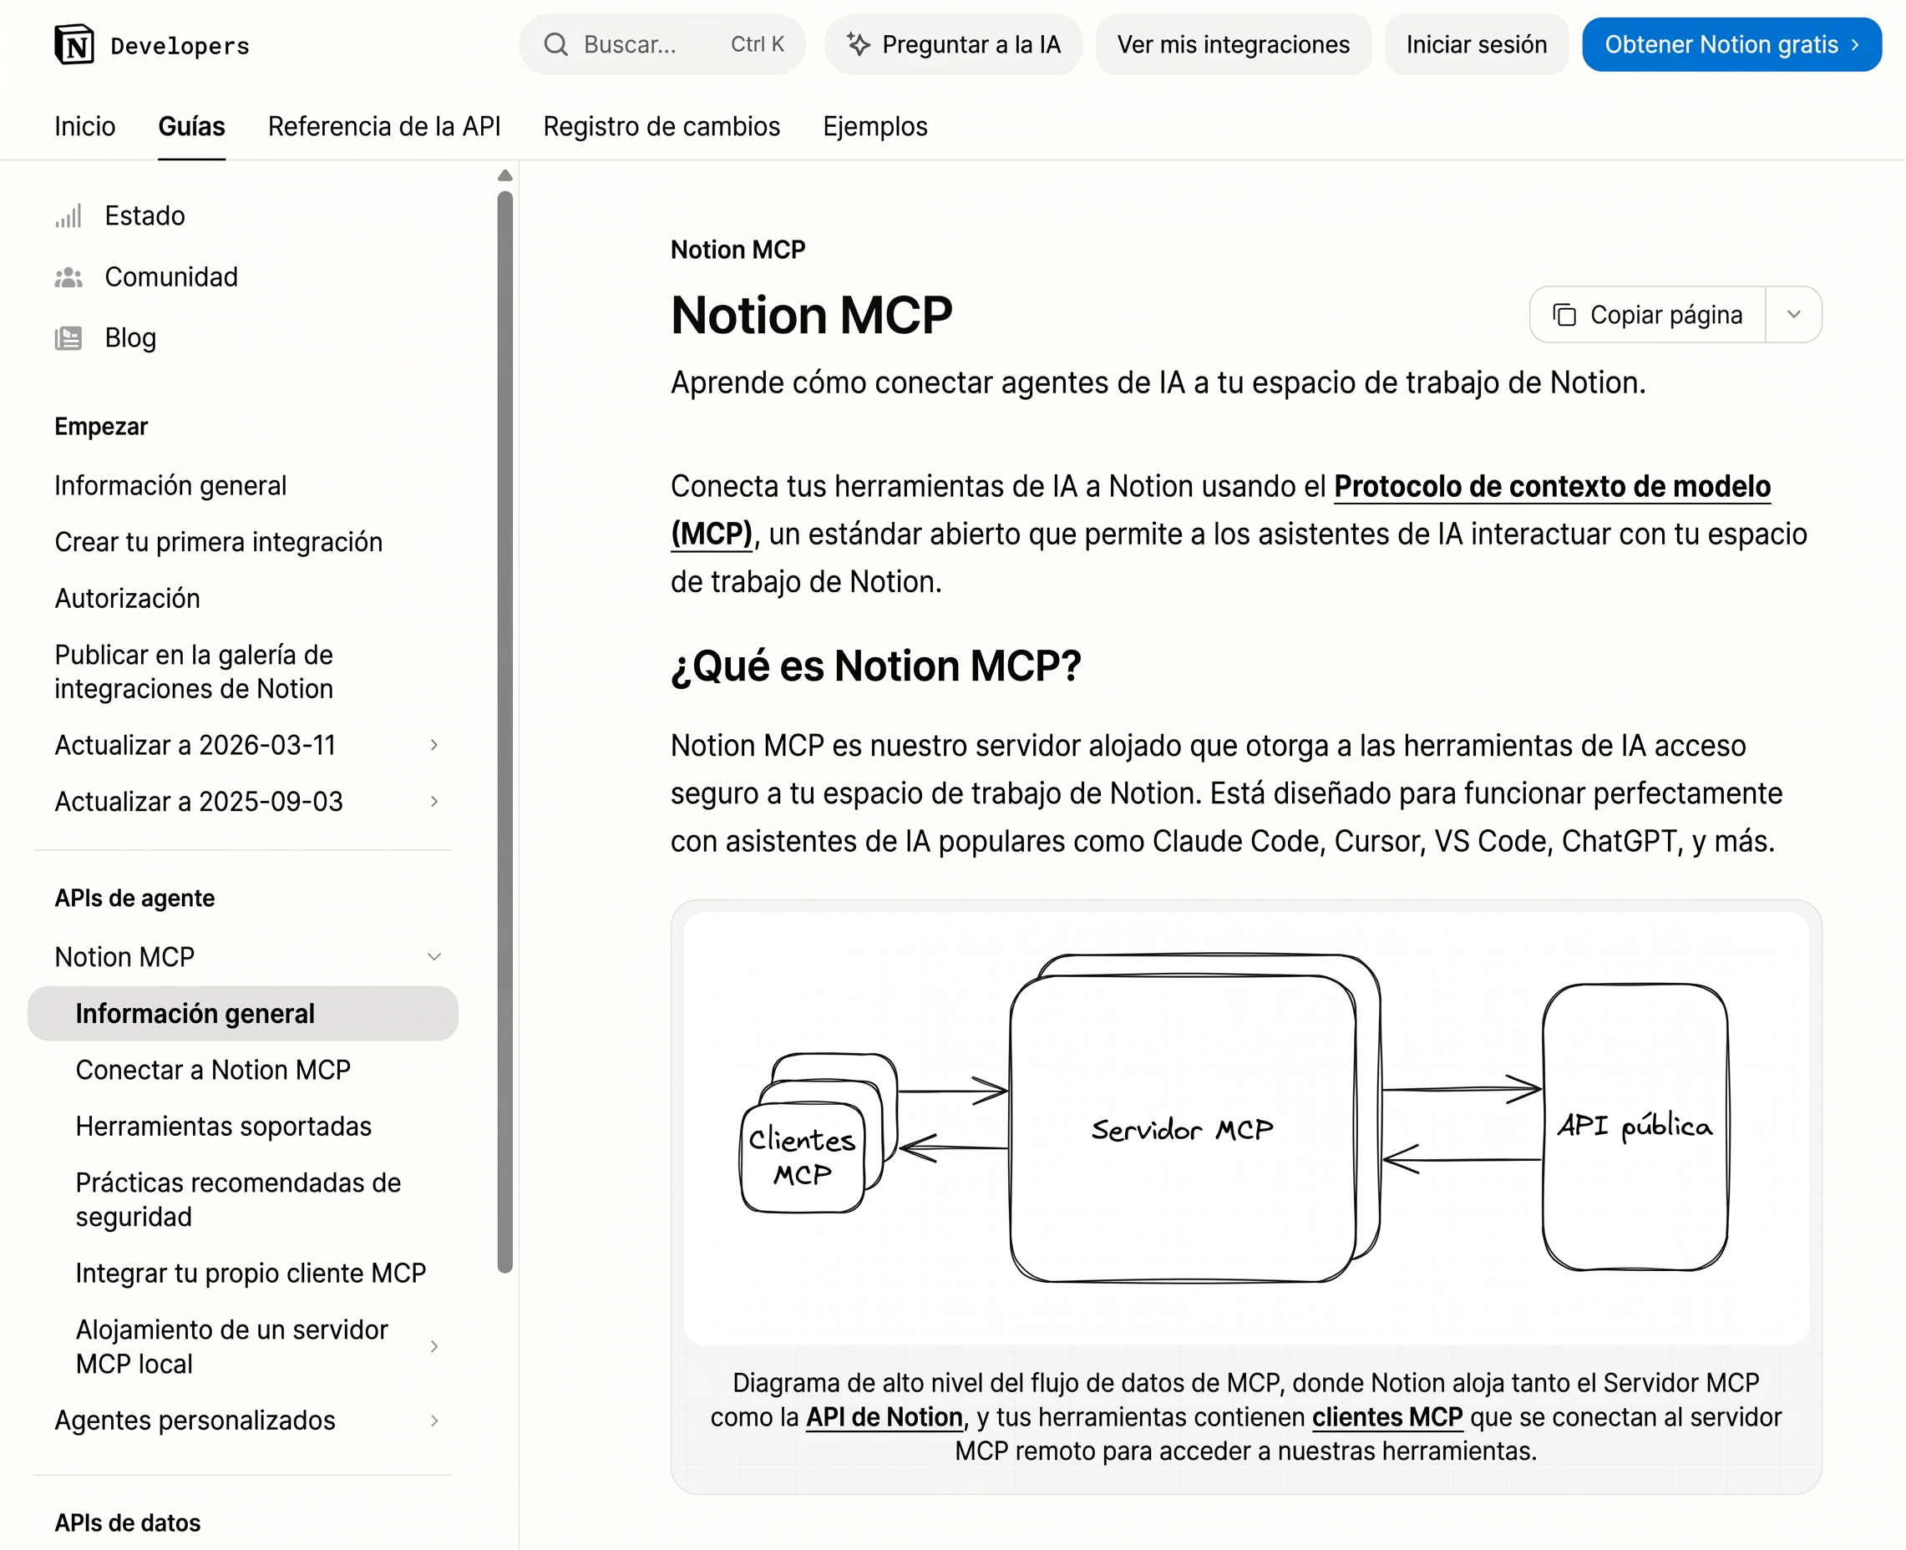Open Estado in the sidebar
1906x1550 pixels.
(x=144, y=216)
